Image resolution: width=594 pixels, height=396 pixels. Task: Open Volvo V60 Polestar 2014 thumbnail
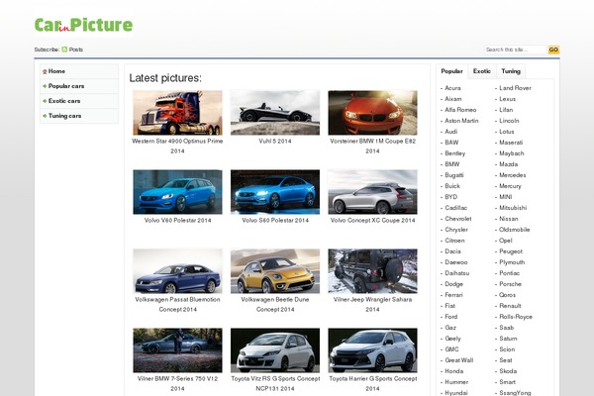[x=177, y=192]
